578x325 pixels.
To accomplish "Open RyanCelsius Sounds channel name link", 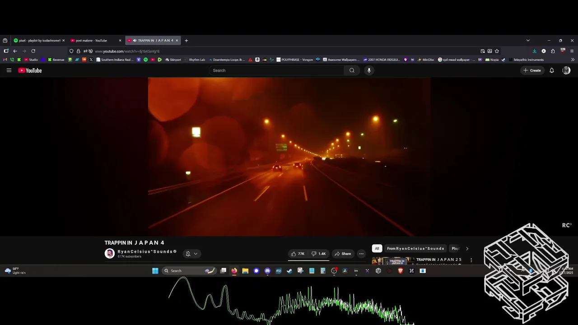I will pyautogui.click(x=145, y=251).
